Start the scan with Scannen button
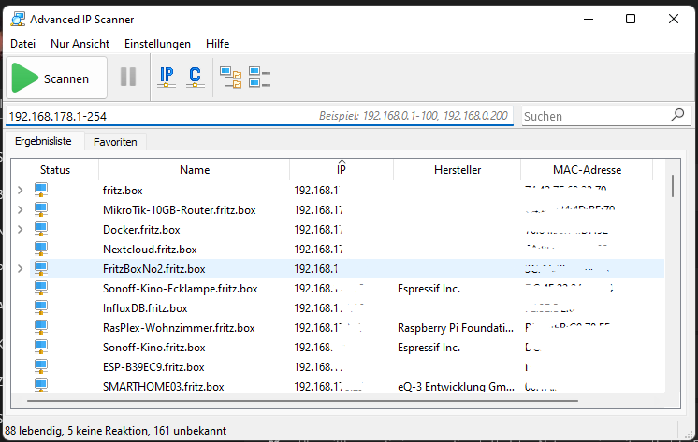This screenshot has height=442, width=698. [56, 78]
